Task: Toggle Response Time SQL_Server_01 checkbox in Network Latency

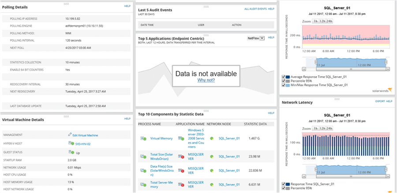Action: click(x=284, y=184)
